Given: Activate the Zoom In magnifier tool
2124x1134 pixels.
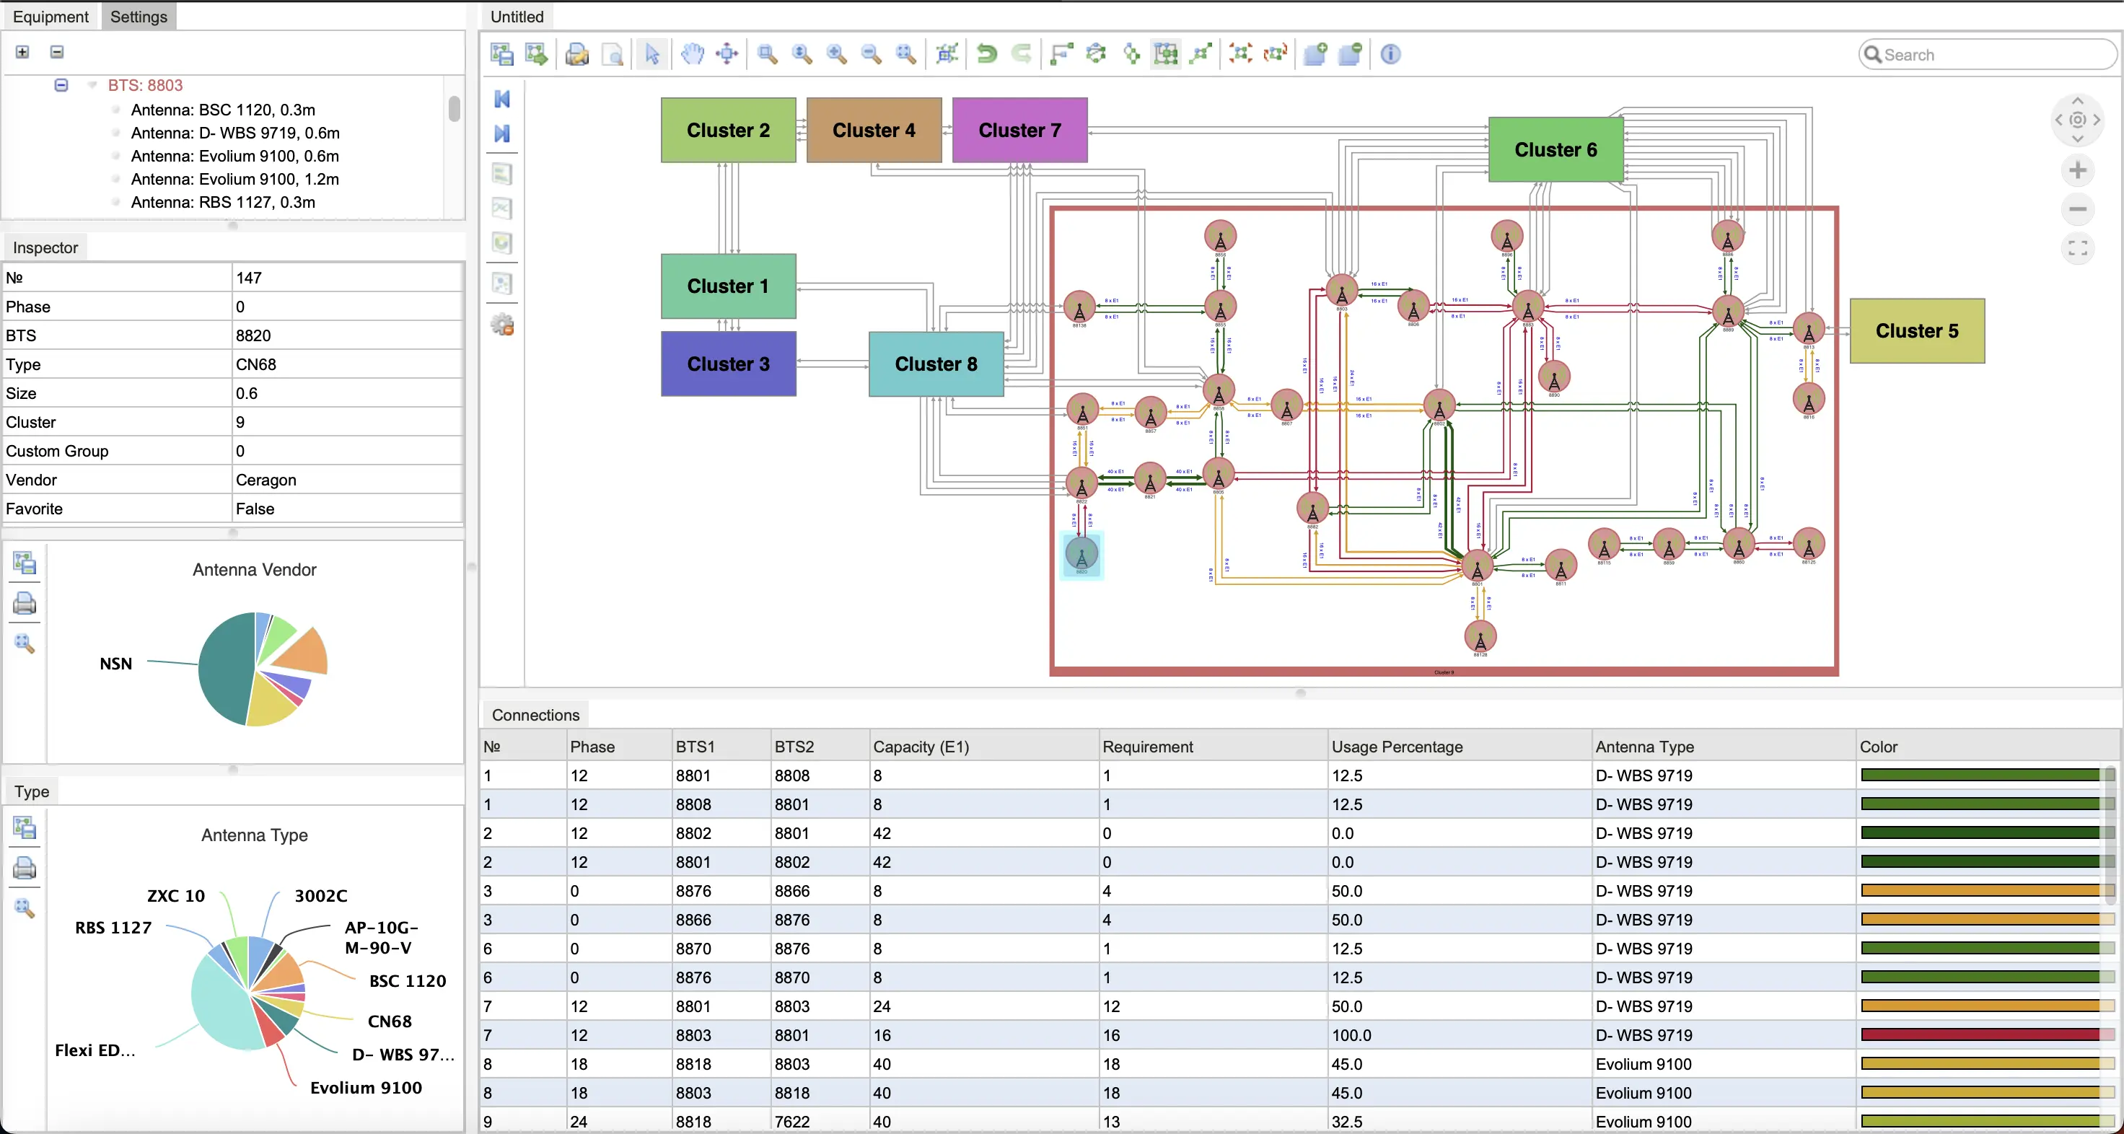Looking at the screenshot, I should 835,54.
